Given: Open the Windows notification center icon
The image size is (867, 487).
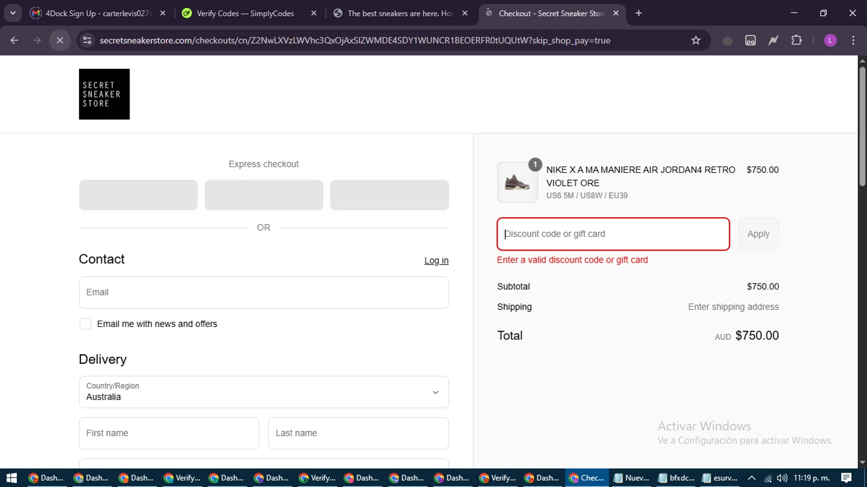Looking at the screenshot, I should click(846, 478).
